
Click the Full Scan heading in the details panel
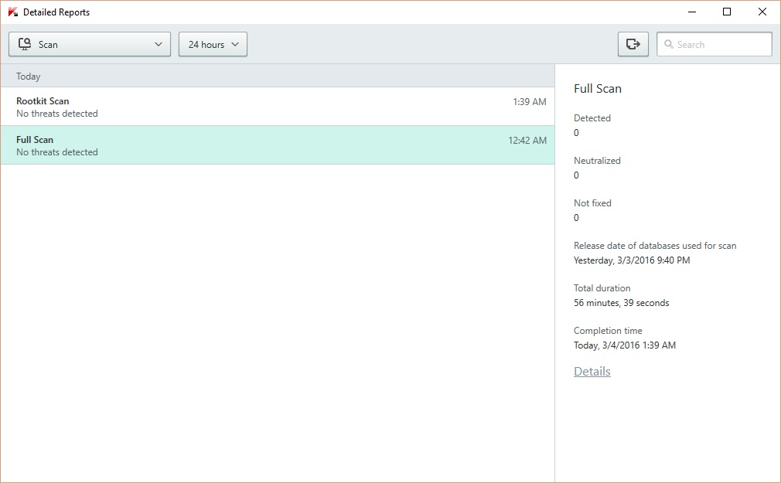tap(597, 89)
